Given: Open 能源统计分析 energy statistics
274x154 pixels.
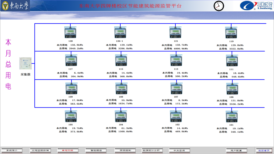Looking at the screenshot, I should click(152, 150).
